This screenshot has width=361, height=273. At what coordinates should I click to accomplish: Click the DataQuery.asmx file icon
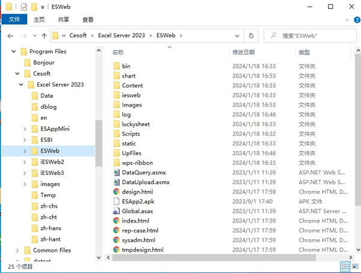(x=117, y=173)
